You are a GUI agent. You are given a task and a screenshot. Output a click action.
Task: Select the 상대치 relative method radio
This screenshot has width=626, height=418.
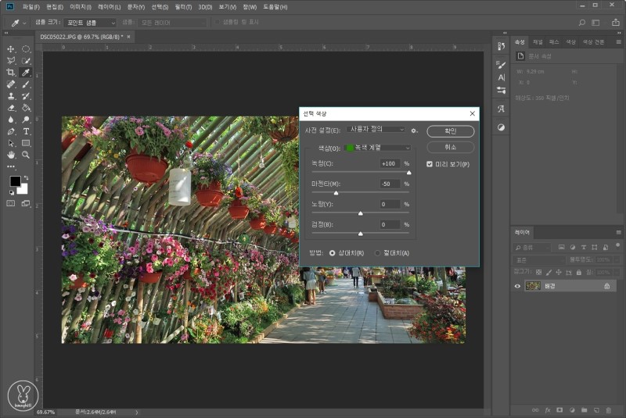point(333,253)
